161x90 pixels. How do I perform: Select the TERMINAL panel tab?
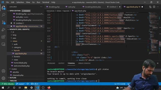coord(71,63)
